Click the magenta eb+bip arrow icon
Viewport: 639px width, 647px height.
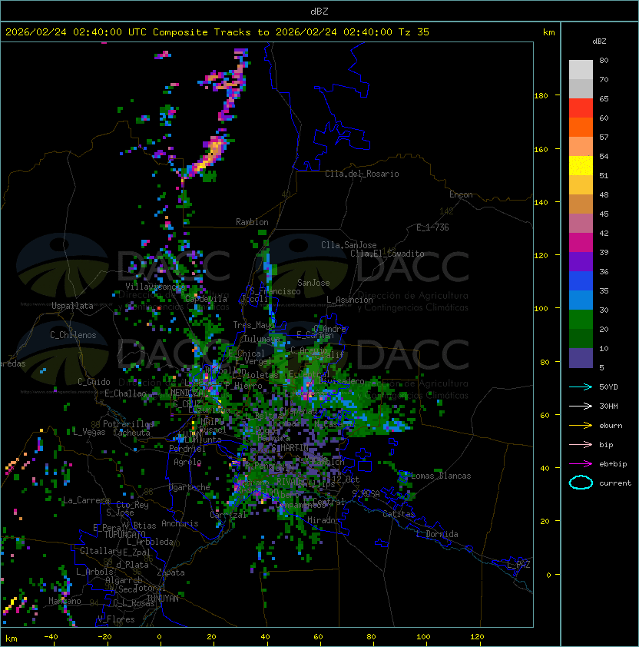coord(581,464)
